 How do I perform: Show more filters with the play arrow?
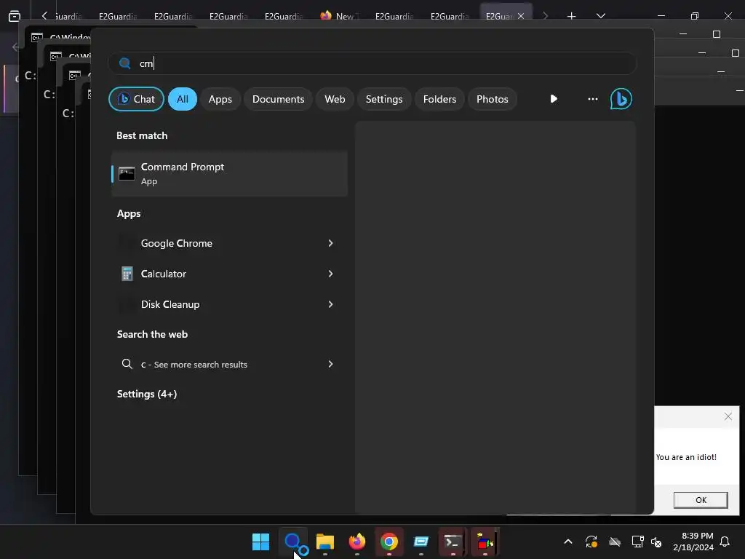point(554,99)
